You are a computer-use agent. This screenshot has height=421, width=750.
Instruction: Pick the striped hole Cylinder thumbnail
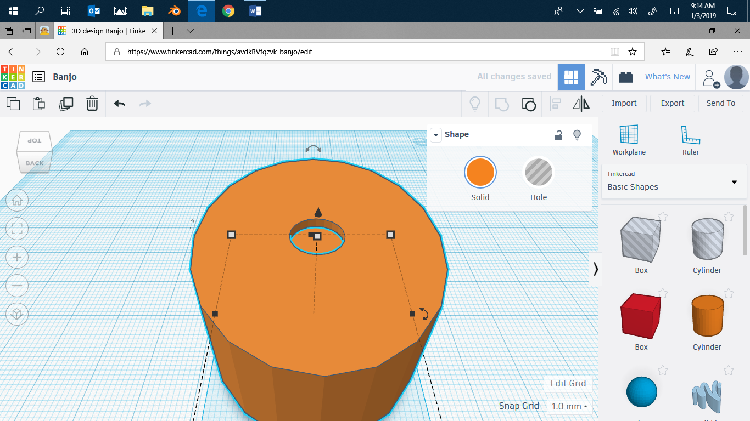(x=707, y=238)
